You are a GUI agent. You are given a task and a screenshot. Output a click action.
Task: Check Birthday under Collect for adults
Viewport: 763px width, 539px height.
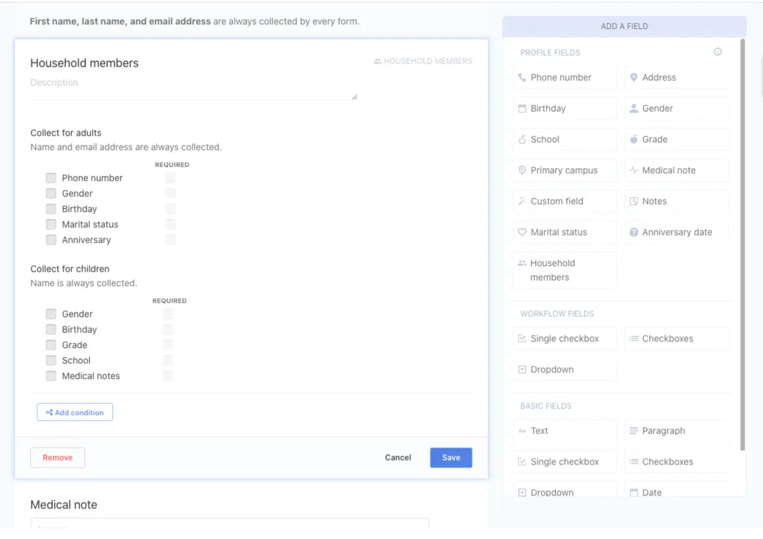(x=51, y=209)
